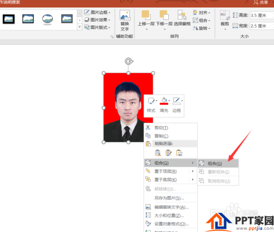Click the 边框 outline mini toolbar button
Screen dimensions: 274x232
click(x=177, y=105)
